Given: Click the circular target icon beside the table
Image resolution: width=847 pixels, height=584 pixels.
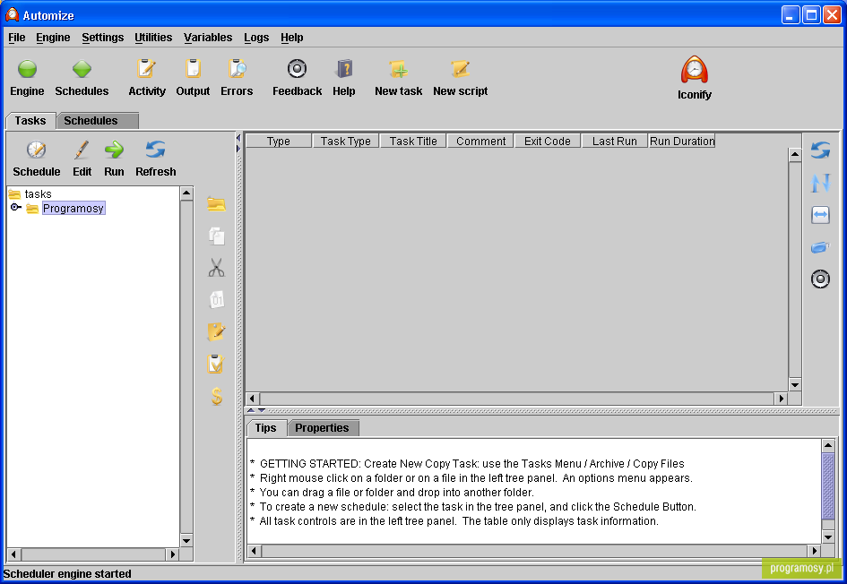Looking at the screenshot, I should click(820, 279).
